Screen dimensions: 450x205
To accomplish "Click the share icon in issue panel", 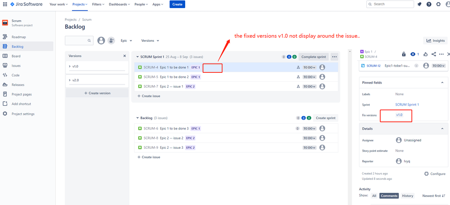I will (434, 54).
